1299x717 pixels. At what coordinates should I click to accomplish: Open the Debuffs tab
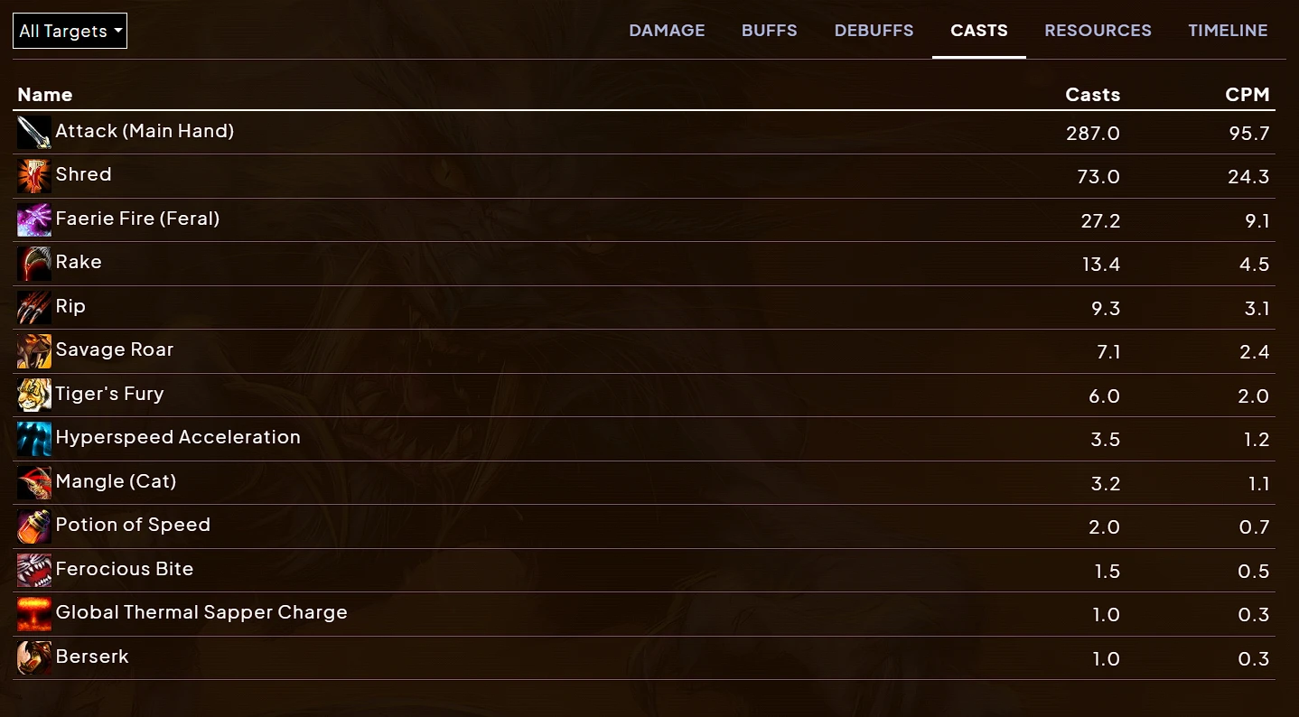tap(874, 30)
